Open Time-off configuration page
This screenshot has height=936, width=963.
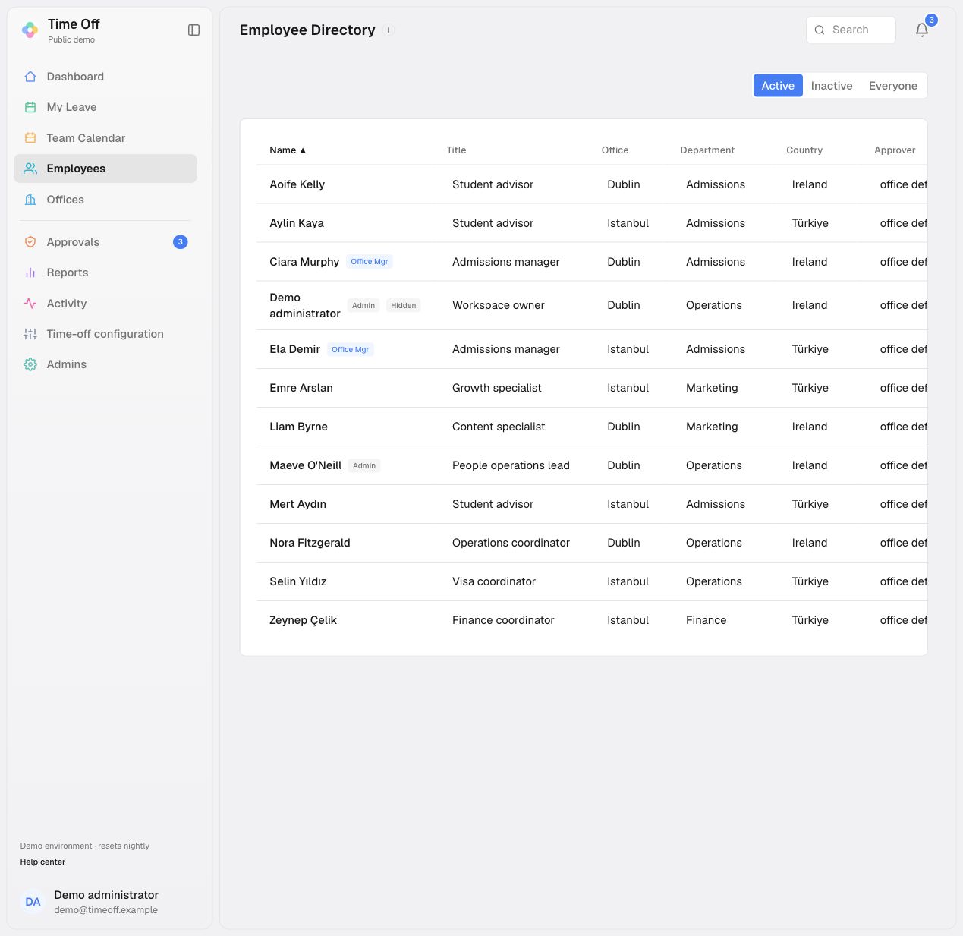(x=105, y=334)
